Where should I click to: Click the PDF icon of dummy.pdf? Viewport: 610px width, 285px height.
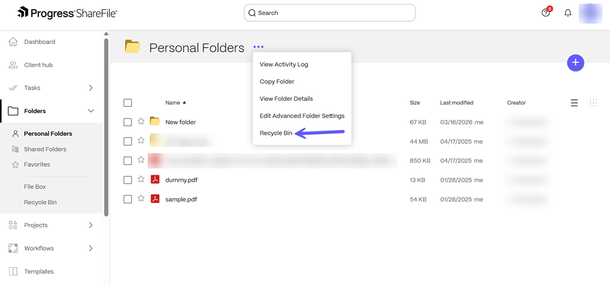coord(155,180)
